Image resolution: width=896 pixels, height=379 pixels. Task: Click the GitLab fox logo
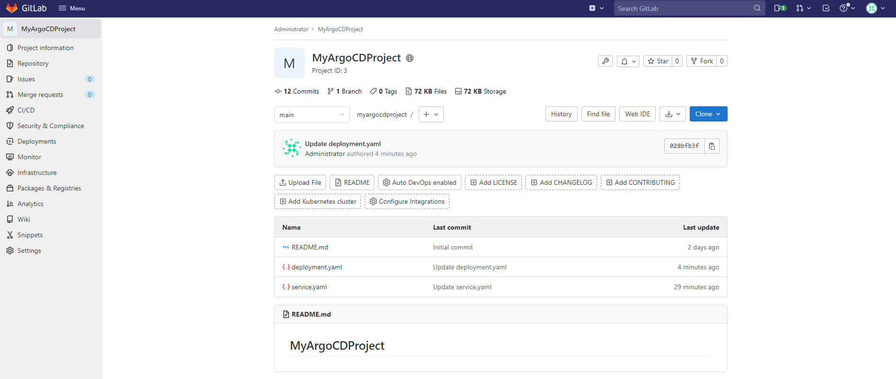tap(12, 8)
